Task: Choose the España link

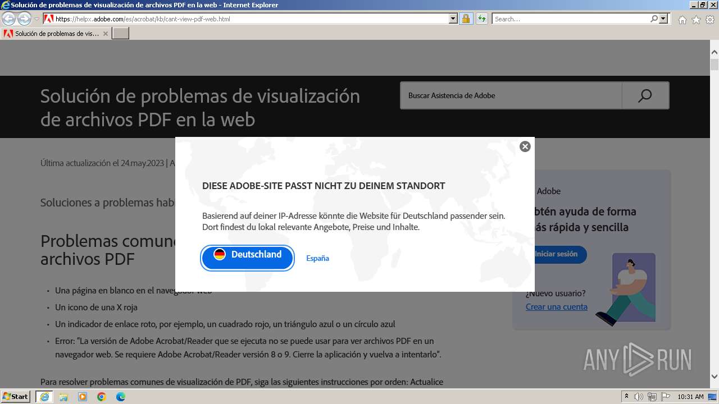Action: [x=317, y=258]
